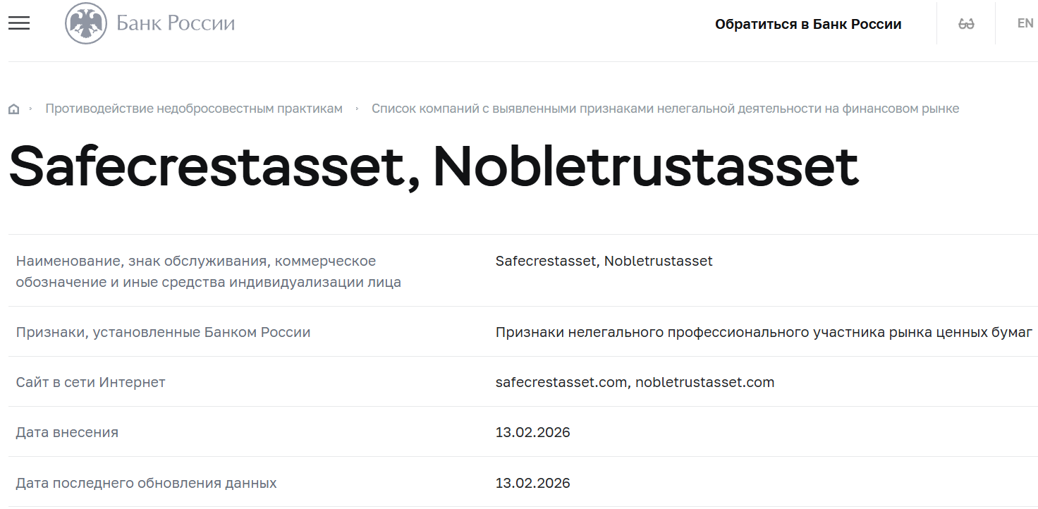This screenshot has height=509, width=1038.
Task: Go to homepage using the breadcrumb home icon
Action: tap(13, 108)
